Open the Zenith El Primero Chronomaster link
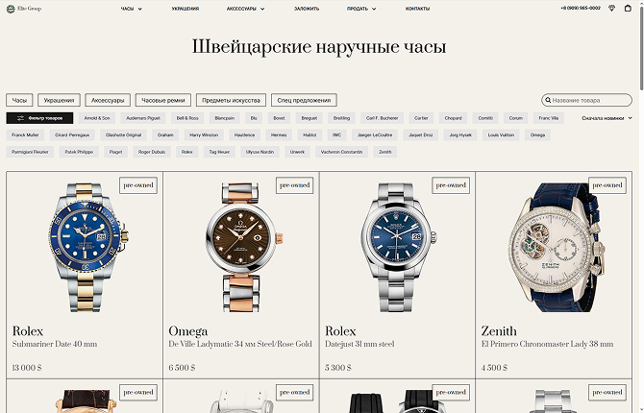Screen dimensions: 644x413 547,344
